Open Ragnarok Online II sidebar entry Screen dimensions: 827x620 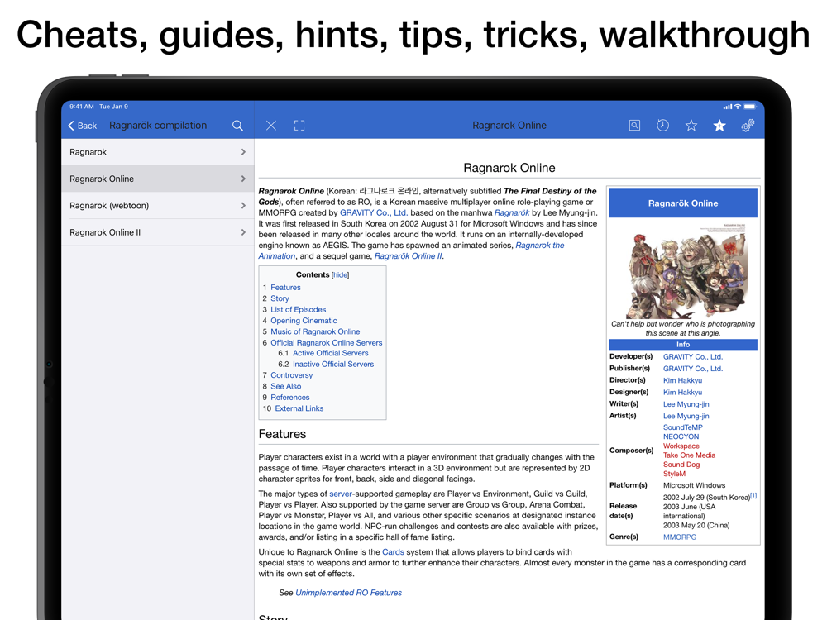(x=158, y=232)
